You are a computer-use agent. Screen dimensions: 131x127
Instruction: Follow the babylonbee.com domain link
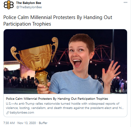(x=22, y=113)
